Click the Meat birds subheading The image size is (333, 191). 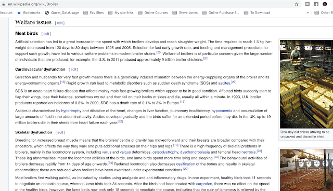coord(27,33)
